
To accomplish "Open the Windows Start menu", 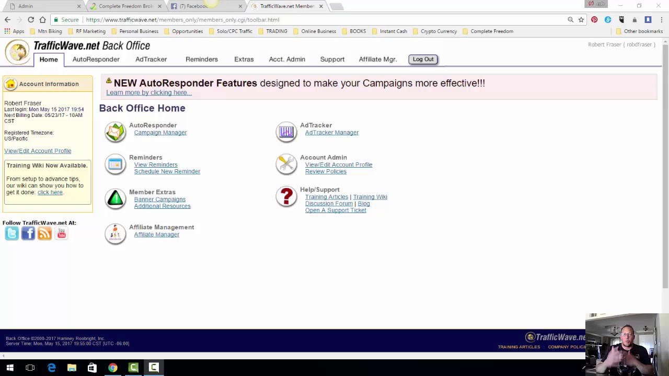I will 10,368.
